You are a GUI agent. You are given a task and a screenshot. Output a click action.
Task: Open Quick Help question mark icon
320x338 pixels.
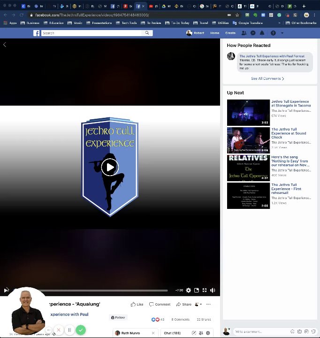point(273,33)
